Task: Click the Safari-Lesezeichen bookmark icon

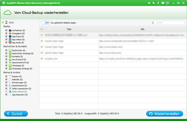Action: 10,88
